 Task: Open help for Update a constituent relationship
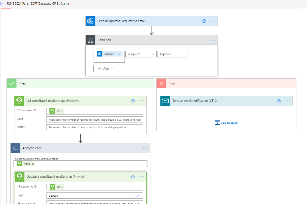tap(133, 177)
